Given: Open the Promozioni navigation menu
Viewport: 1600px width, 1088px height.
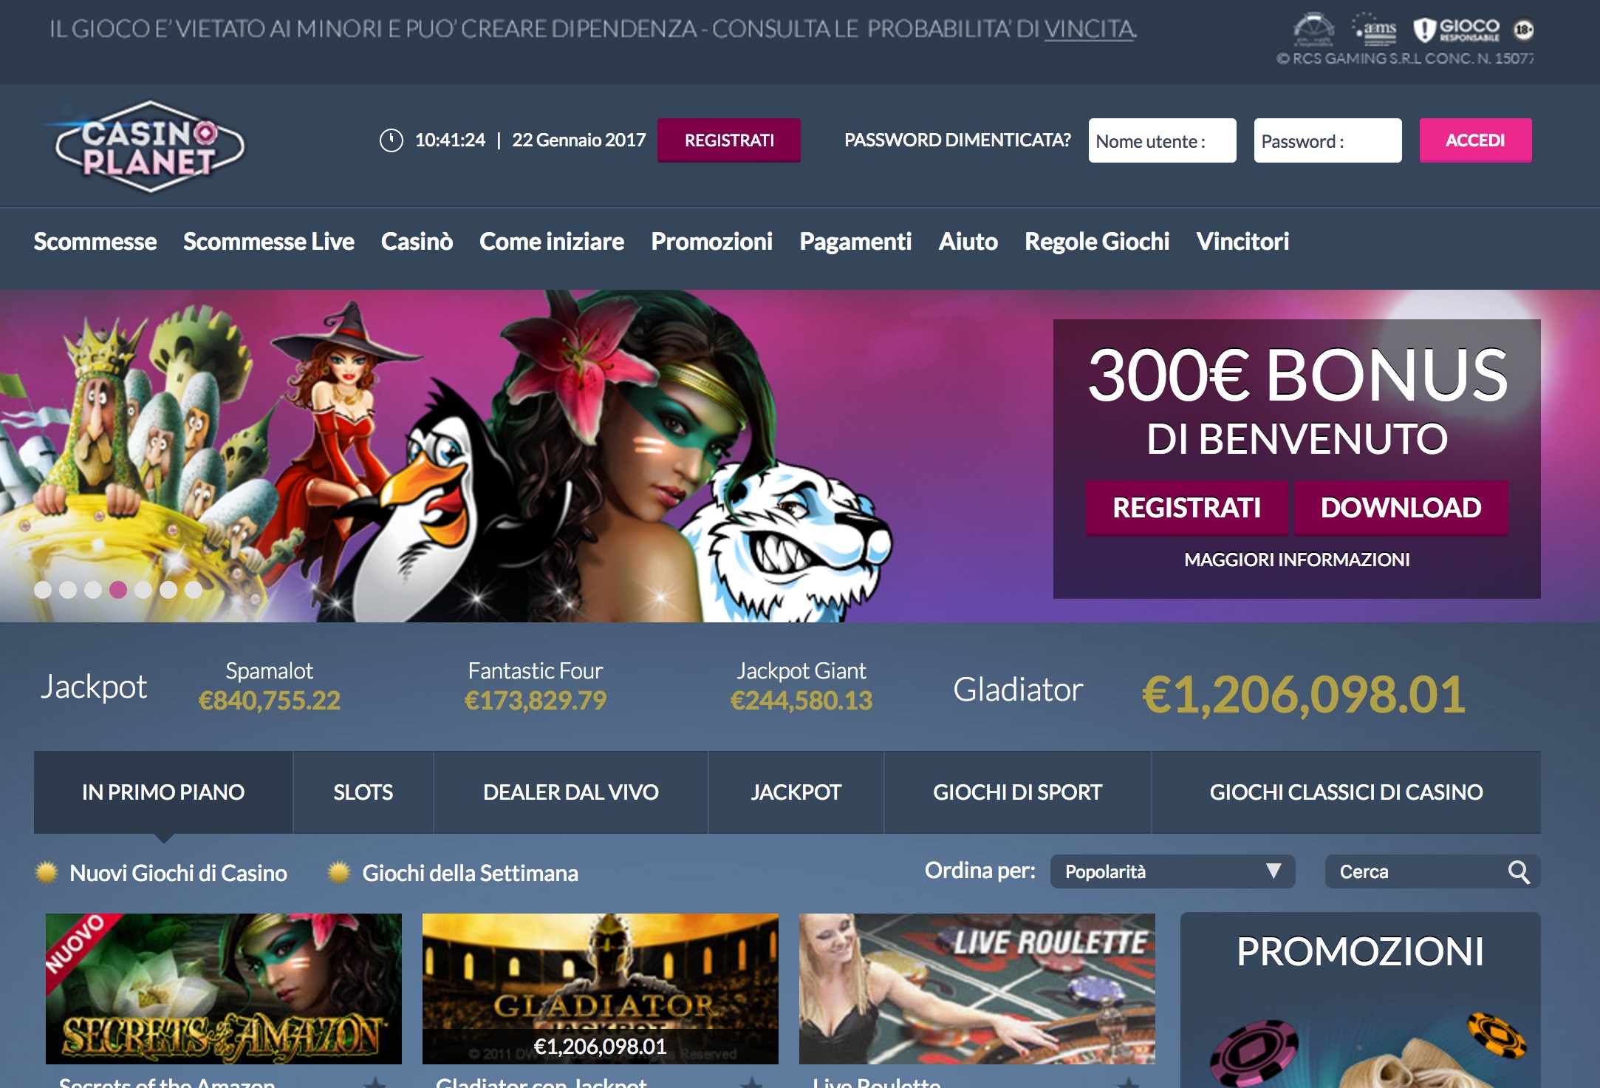Looking at the screenshot, I should (x=711, y=242).
